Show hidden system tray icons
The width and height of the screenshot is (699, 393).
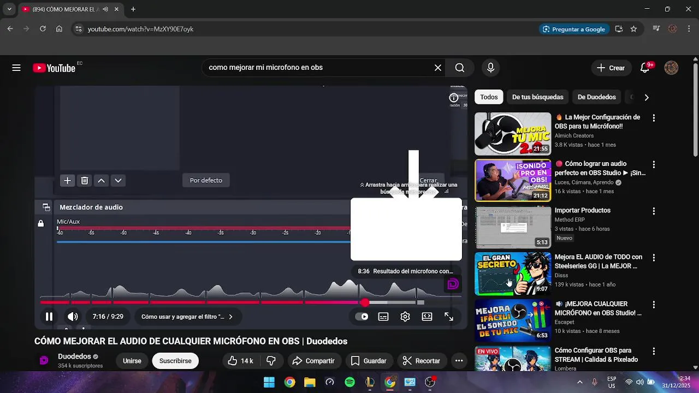tap(579, 382)
